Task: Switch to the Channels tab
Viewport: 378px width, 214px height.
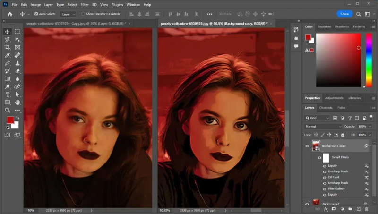Action: (x=326, y=108)
